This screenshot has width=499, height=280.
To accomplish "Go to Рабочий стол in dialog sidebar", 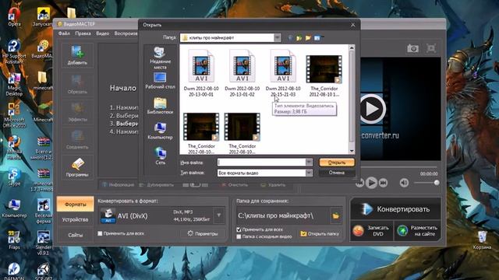I will (x=160, y=81).
